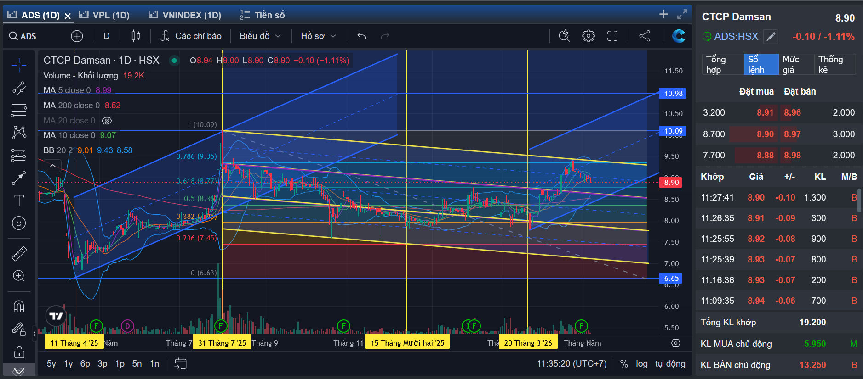Open the emoji icons tool
The width and height of the screenshot is (863, 379).
(19, 223)
